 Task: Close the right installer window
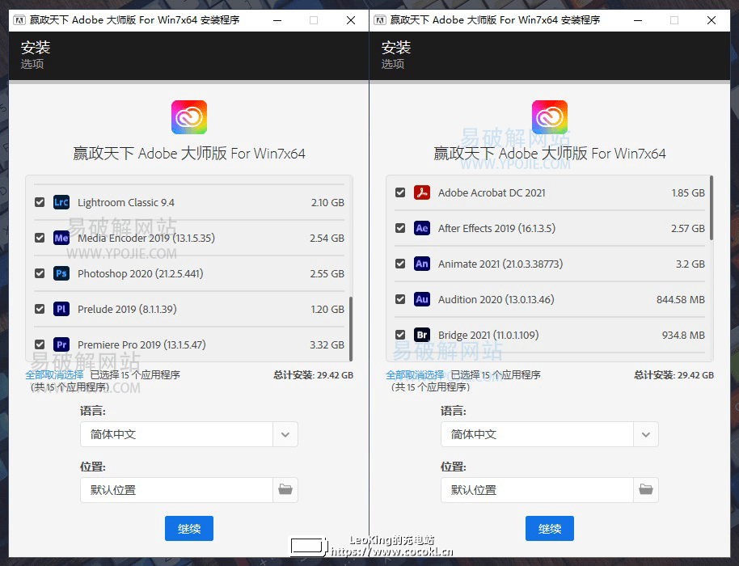712,20
